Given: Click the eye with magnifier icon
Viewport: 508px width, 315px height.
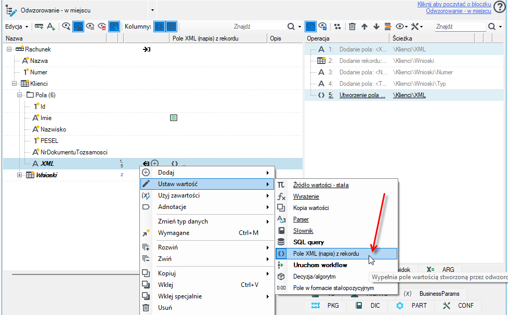Looking at the screenshot, I should 66,27.
